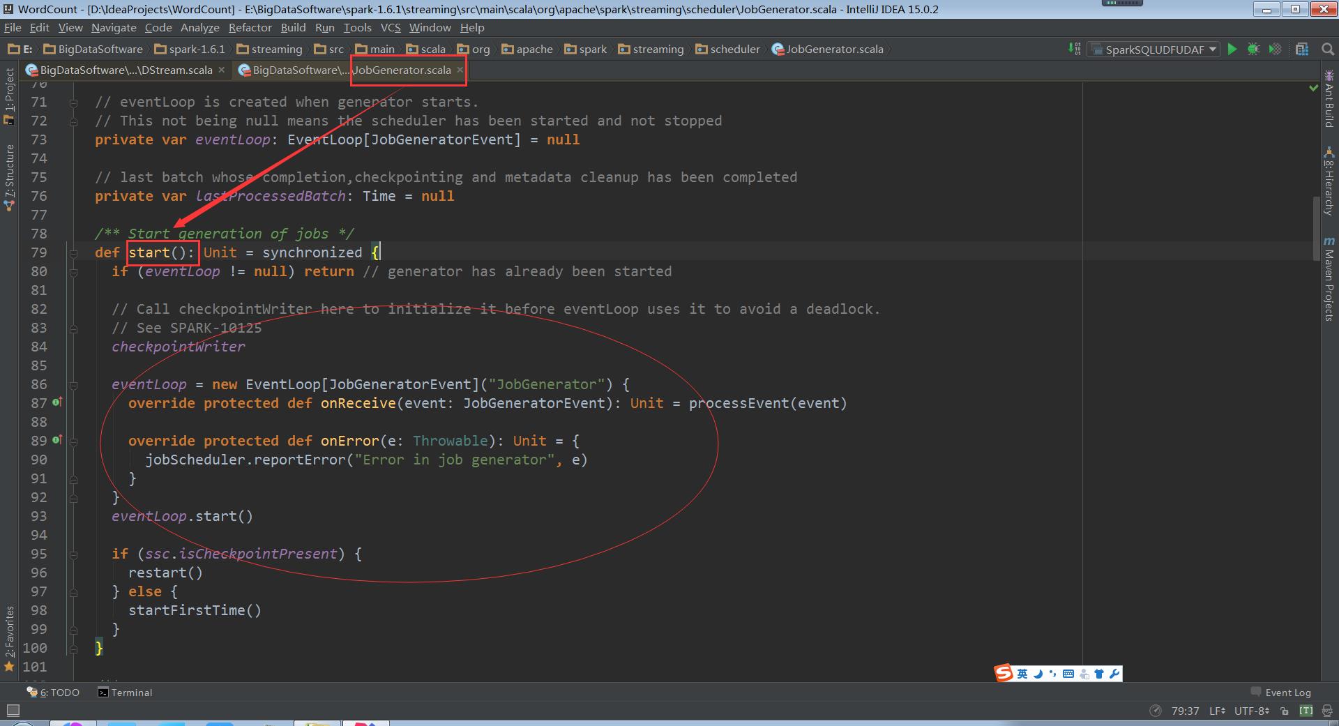Open the Event Log panel
This screenshot has height=726, width=1339.
[1280, 693]
